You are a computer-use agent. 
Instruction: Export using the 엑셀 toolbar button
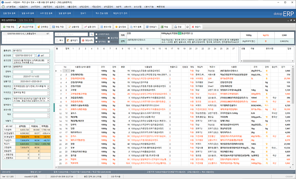coord(164,26)
